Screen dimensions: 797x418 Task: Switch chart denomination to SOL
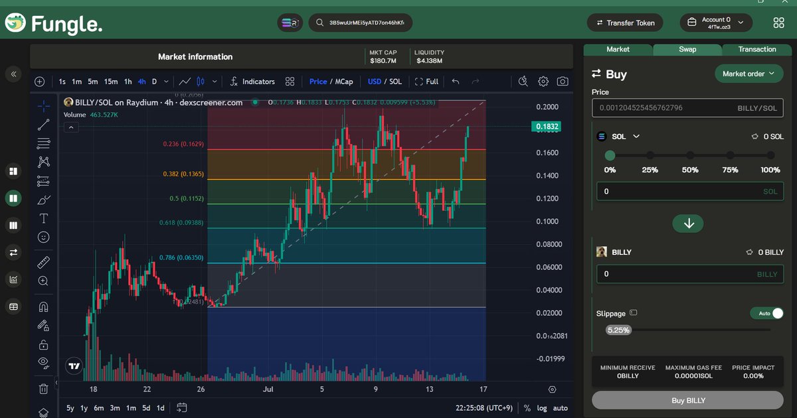(395, 82)
